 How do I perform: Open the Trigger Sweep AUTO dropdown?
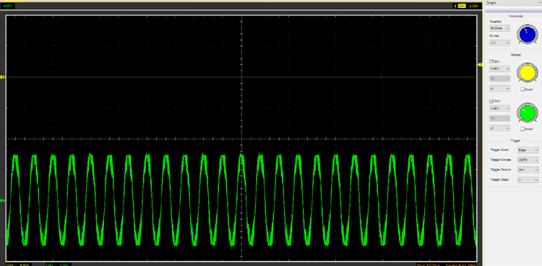tap(528, 160)
